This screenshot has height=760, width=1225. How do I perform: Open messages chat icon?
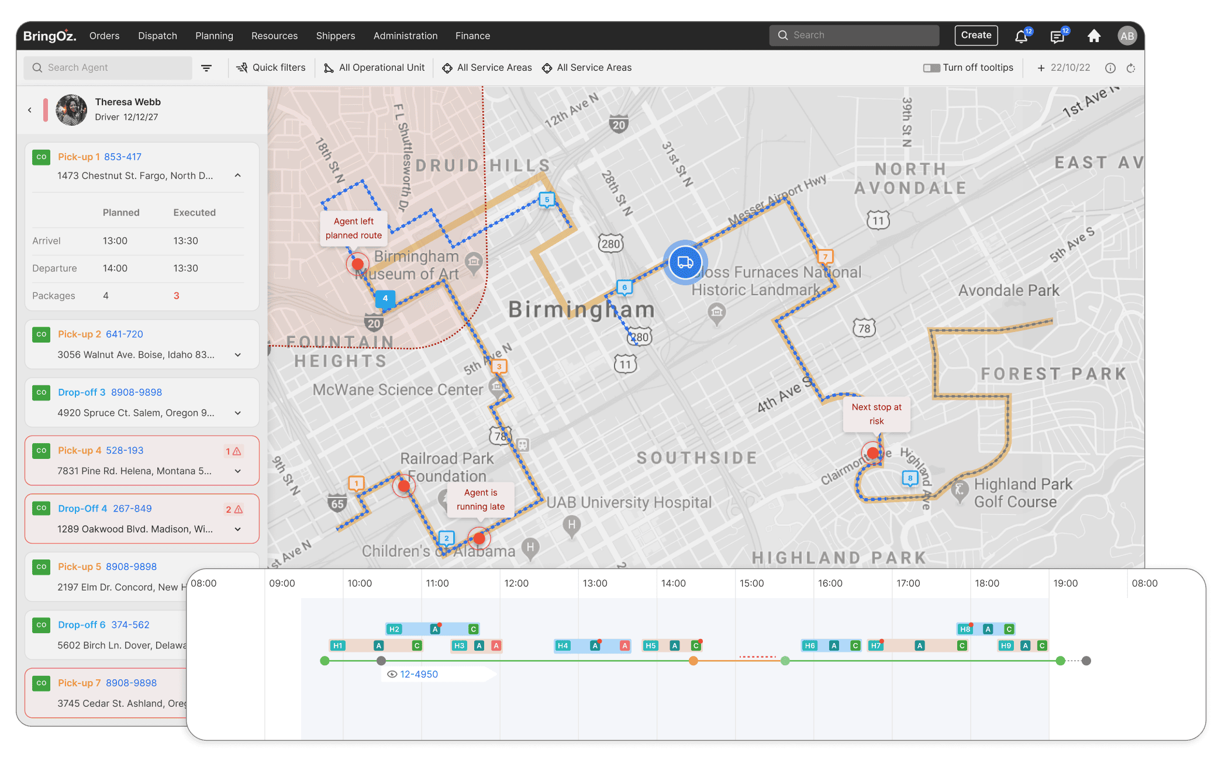[1057, 36]
